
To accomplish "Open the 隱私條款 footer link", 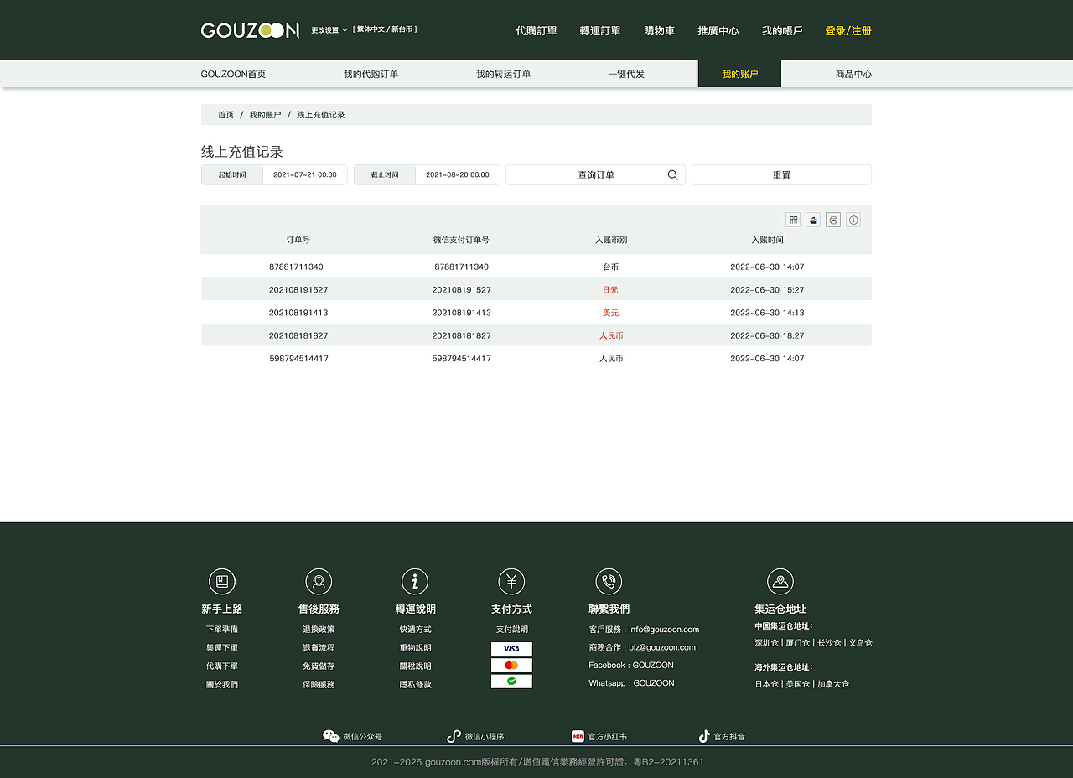I will point(415,684).
